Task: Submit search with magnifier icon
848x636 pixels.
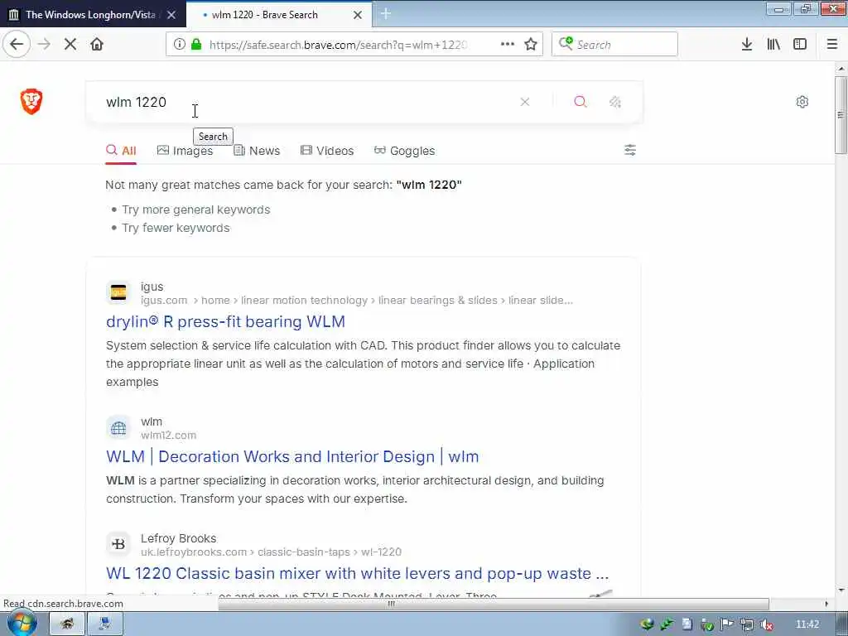Action: point(581,102)
